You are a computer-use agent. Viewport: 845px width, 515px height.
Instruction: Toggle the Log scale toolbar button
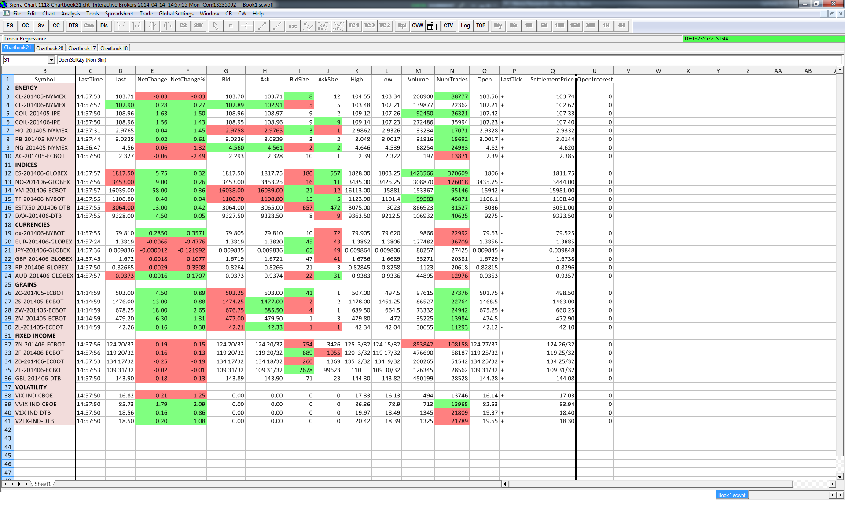pyautogui.click(x=465, y=26)
